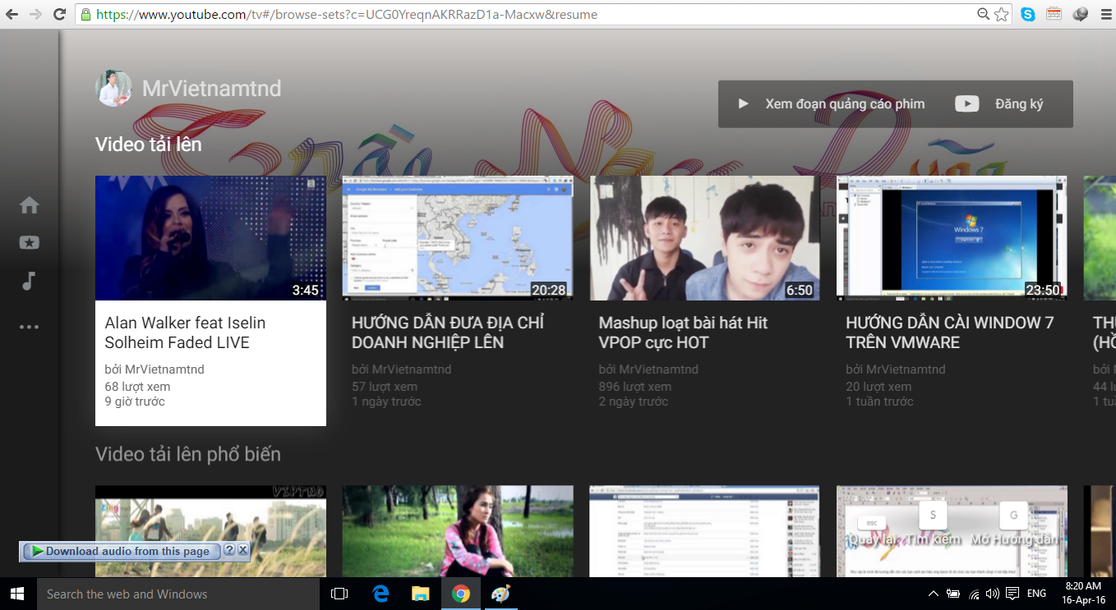The width and height of the screenshot is (1116, 610).
Task: Show hidden tray icons with the up chevron
Action: pos(933,594)
